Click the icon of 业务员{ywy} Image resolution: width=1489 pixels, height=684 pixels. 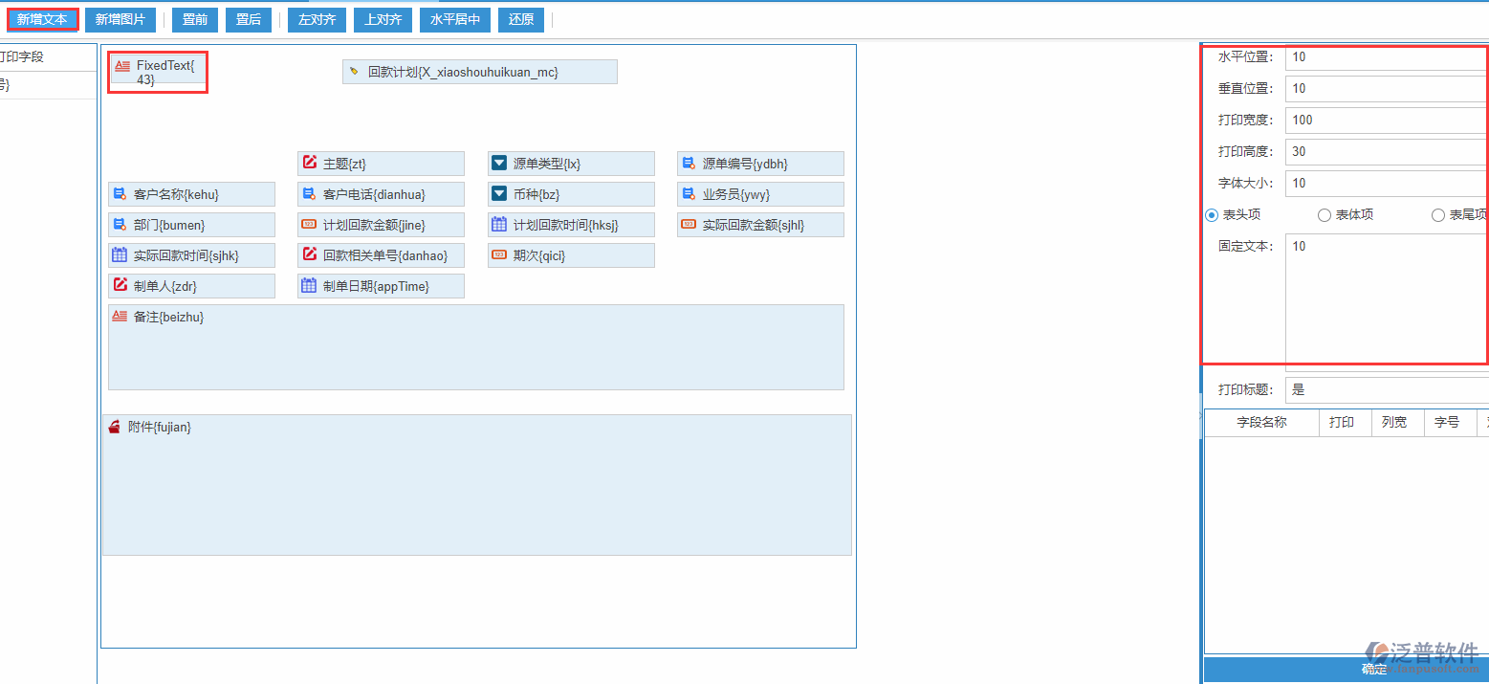[x=689, y=194]
